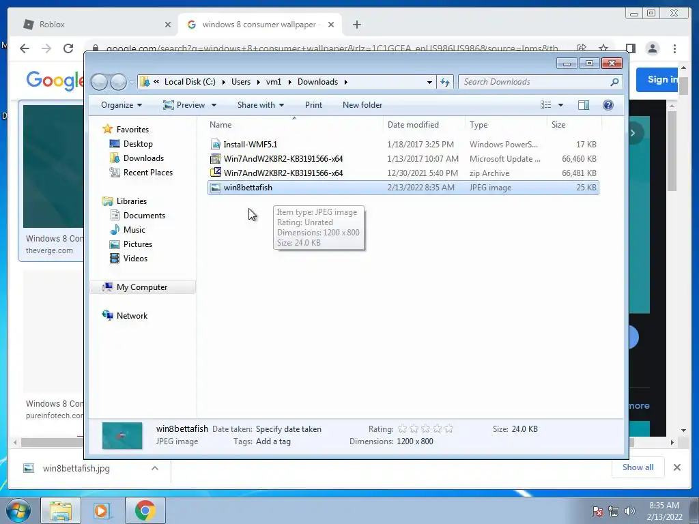The height and width of the screenshot is (524, 699).
Task: Open a new tab in Chrome
Action: pyautogui.click(x=356, y=25)
